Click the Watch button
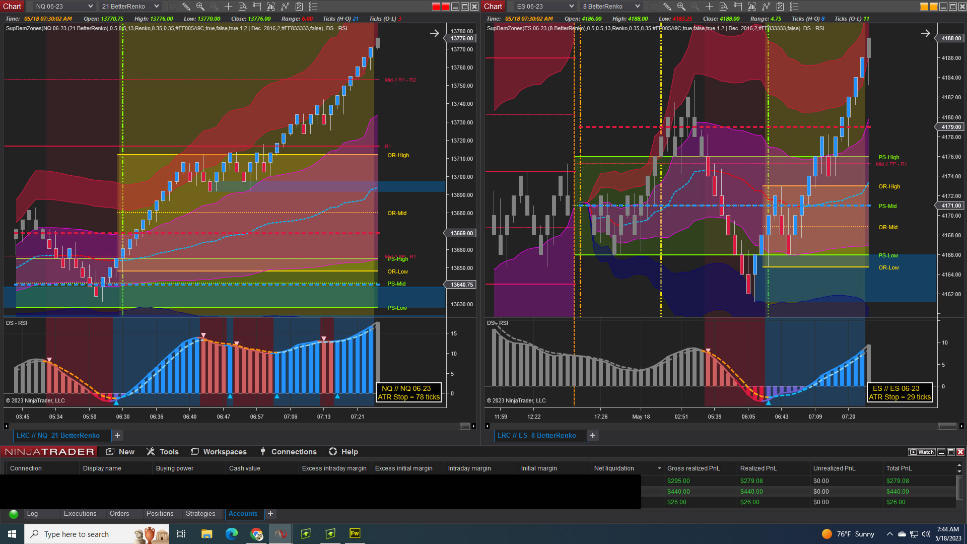The height and width of the screenshot is (544, 967). tap(922, 452)
